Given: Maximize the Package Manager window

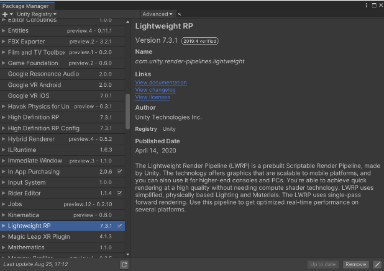Looking at the screenshot, I should 374,5.
